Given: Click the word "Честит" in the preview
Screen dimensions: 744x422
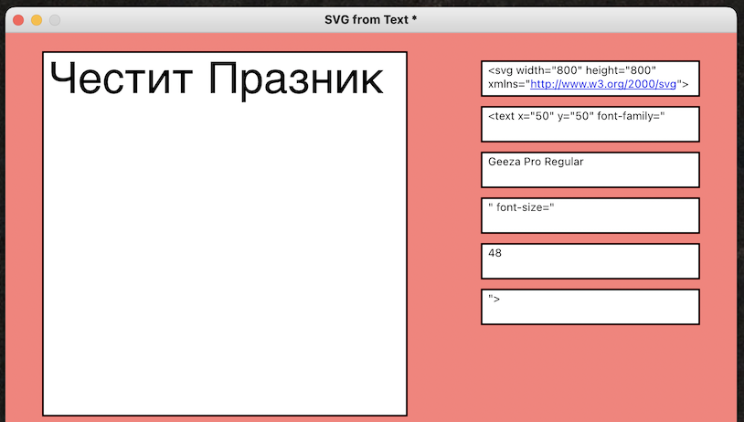Looking at the screenshot, I should 121,79.
